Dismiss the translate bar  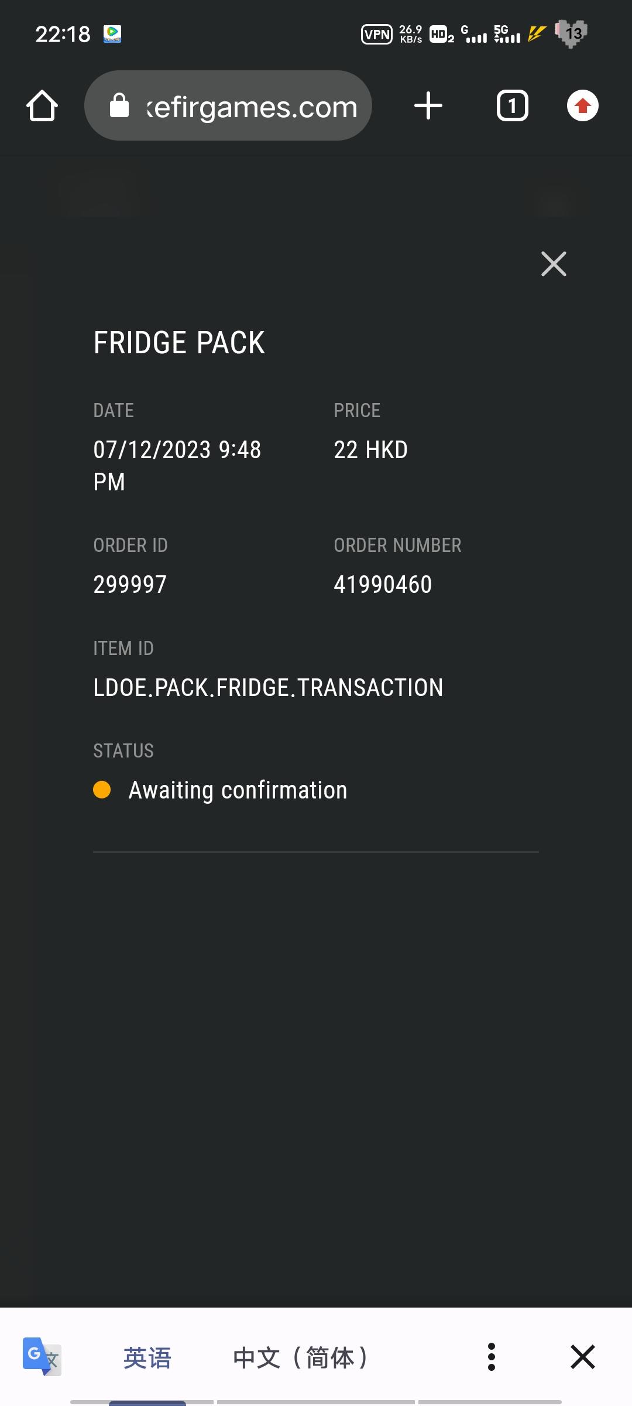click(x=582, y=1357)
